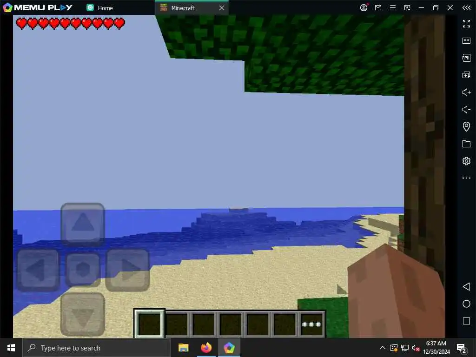This screenshot has width=476, height=357.
Task: Toggle MEmu fullscreen mode
Action: (466, 23)
